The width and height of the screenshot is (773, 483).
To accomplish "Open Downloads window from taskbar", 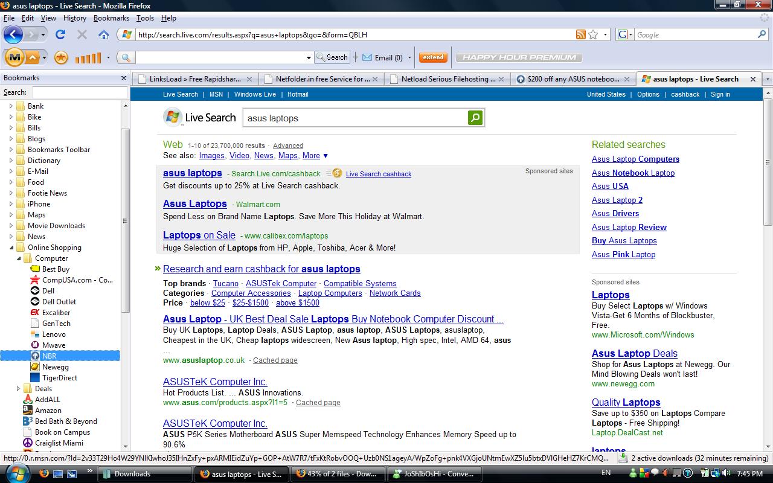I will (145, 474).
